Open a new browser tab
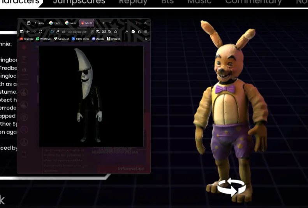The width and height of the screenshot is (308, 208). (104, 23)
